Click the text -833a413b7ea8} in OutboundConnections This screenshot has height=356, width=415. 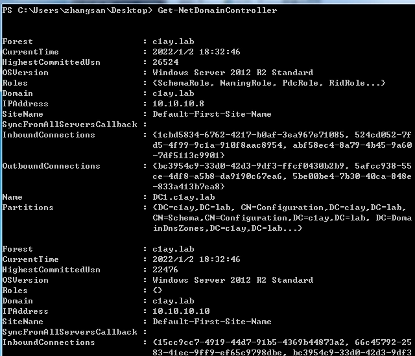click(189, 187)
